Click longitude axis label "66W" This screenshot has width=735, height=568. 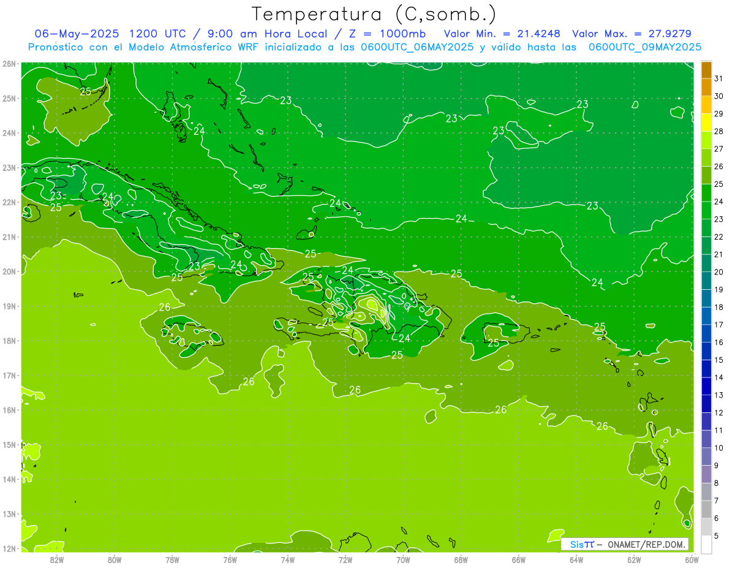point(518,560)
